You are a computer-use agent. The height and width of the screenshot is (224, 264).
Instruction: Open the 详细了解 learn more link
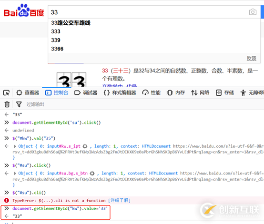pos(119,201)
